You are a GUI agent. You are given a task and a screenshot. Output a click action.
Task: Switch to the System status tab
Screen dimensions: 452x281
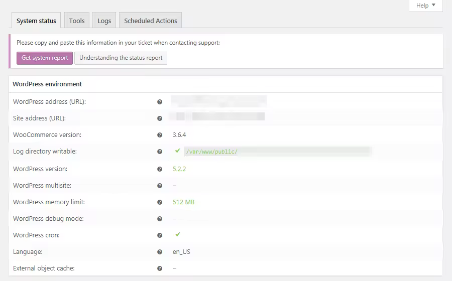coord(36,21)
